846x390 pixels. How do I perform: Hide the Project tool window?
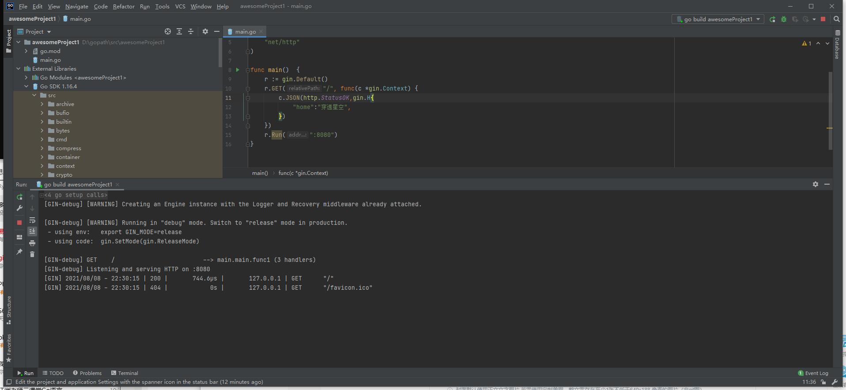click(216, 31)
